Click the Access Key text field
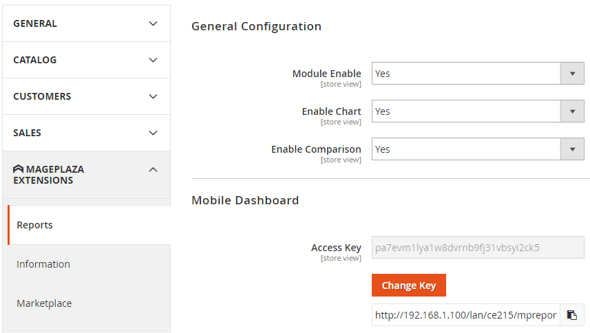590x333 pixels. point(477,247)
